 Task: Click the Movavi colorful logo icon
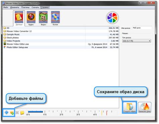(x=112, y=18)
